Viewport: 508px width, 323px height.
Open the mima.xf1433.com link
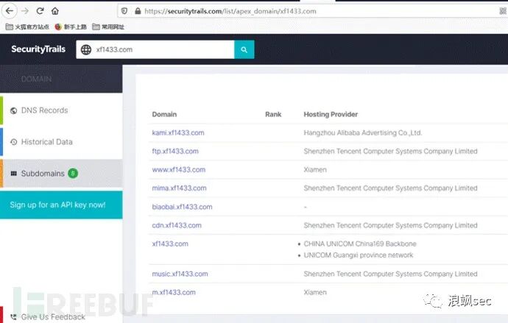pos(179,188)
